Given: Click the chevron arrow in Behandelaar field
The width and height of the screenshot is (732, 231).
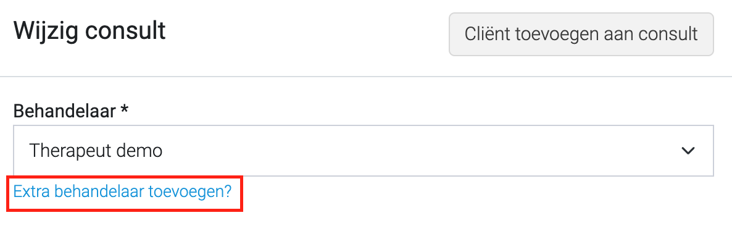Looking at the screenshot, I should pyautogui.click(x=688, y=151).
